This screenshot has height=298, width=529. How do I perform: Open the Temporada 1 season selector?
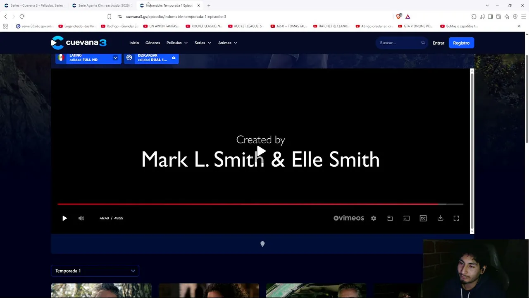(x=95, y=271)
